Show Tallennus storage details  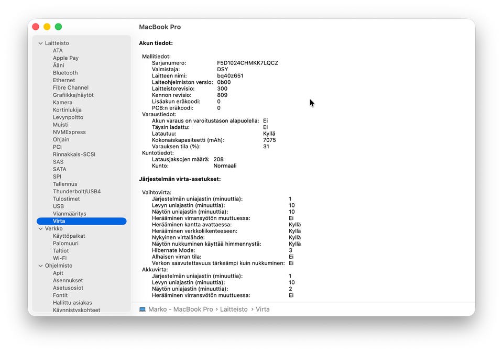65,184
